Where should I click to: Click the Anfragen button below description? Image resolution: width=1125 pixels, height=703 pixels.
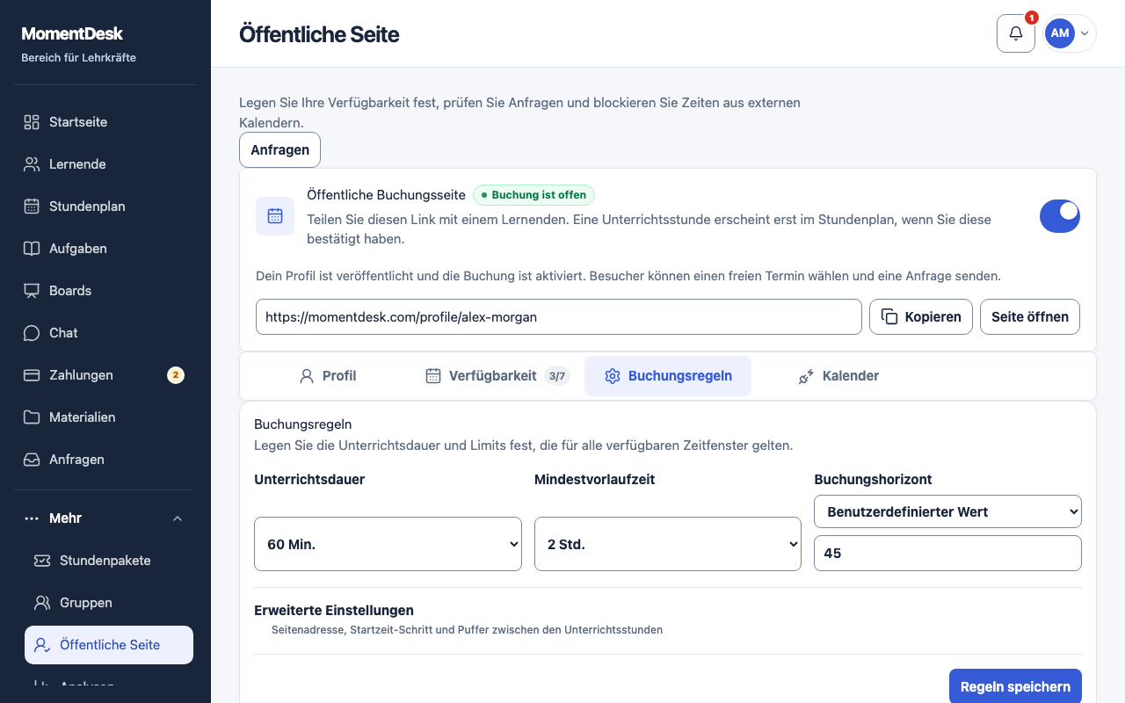pos(279,149)
